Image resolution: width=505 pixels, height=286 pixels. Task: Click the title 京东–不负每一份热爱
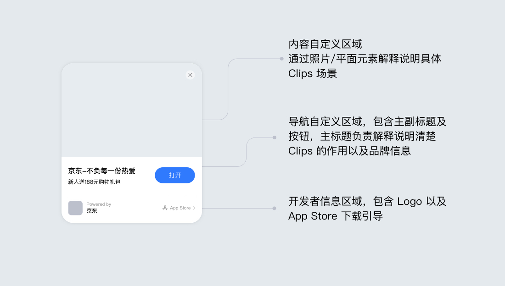(x=102, y=171)
